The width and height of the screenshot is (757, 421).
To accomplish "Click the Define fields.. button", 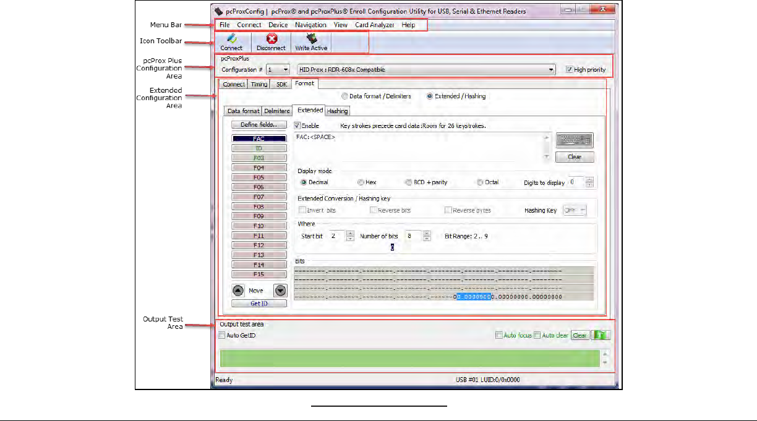I will click(259, 125).
